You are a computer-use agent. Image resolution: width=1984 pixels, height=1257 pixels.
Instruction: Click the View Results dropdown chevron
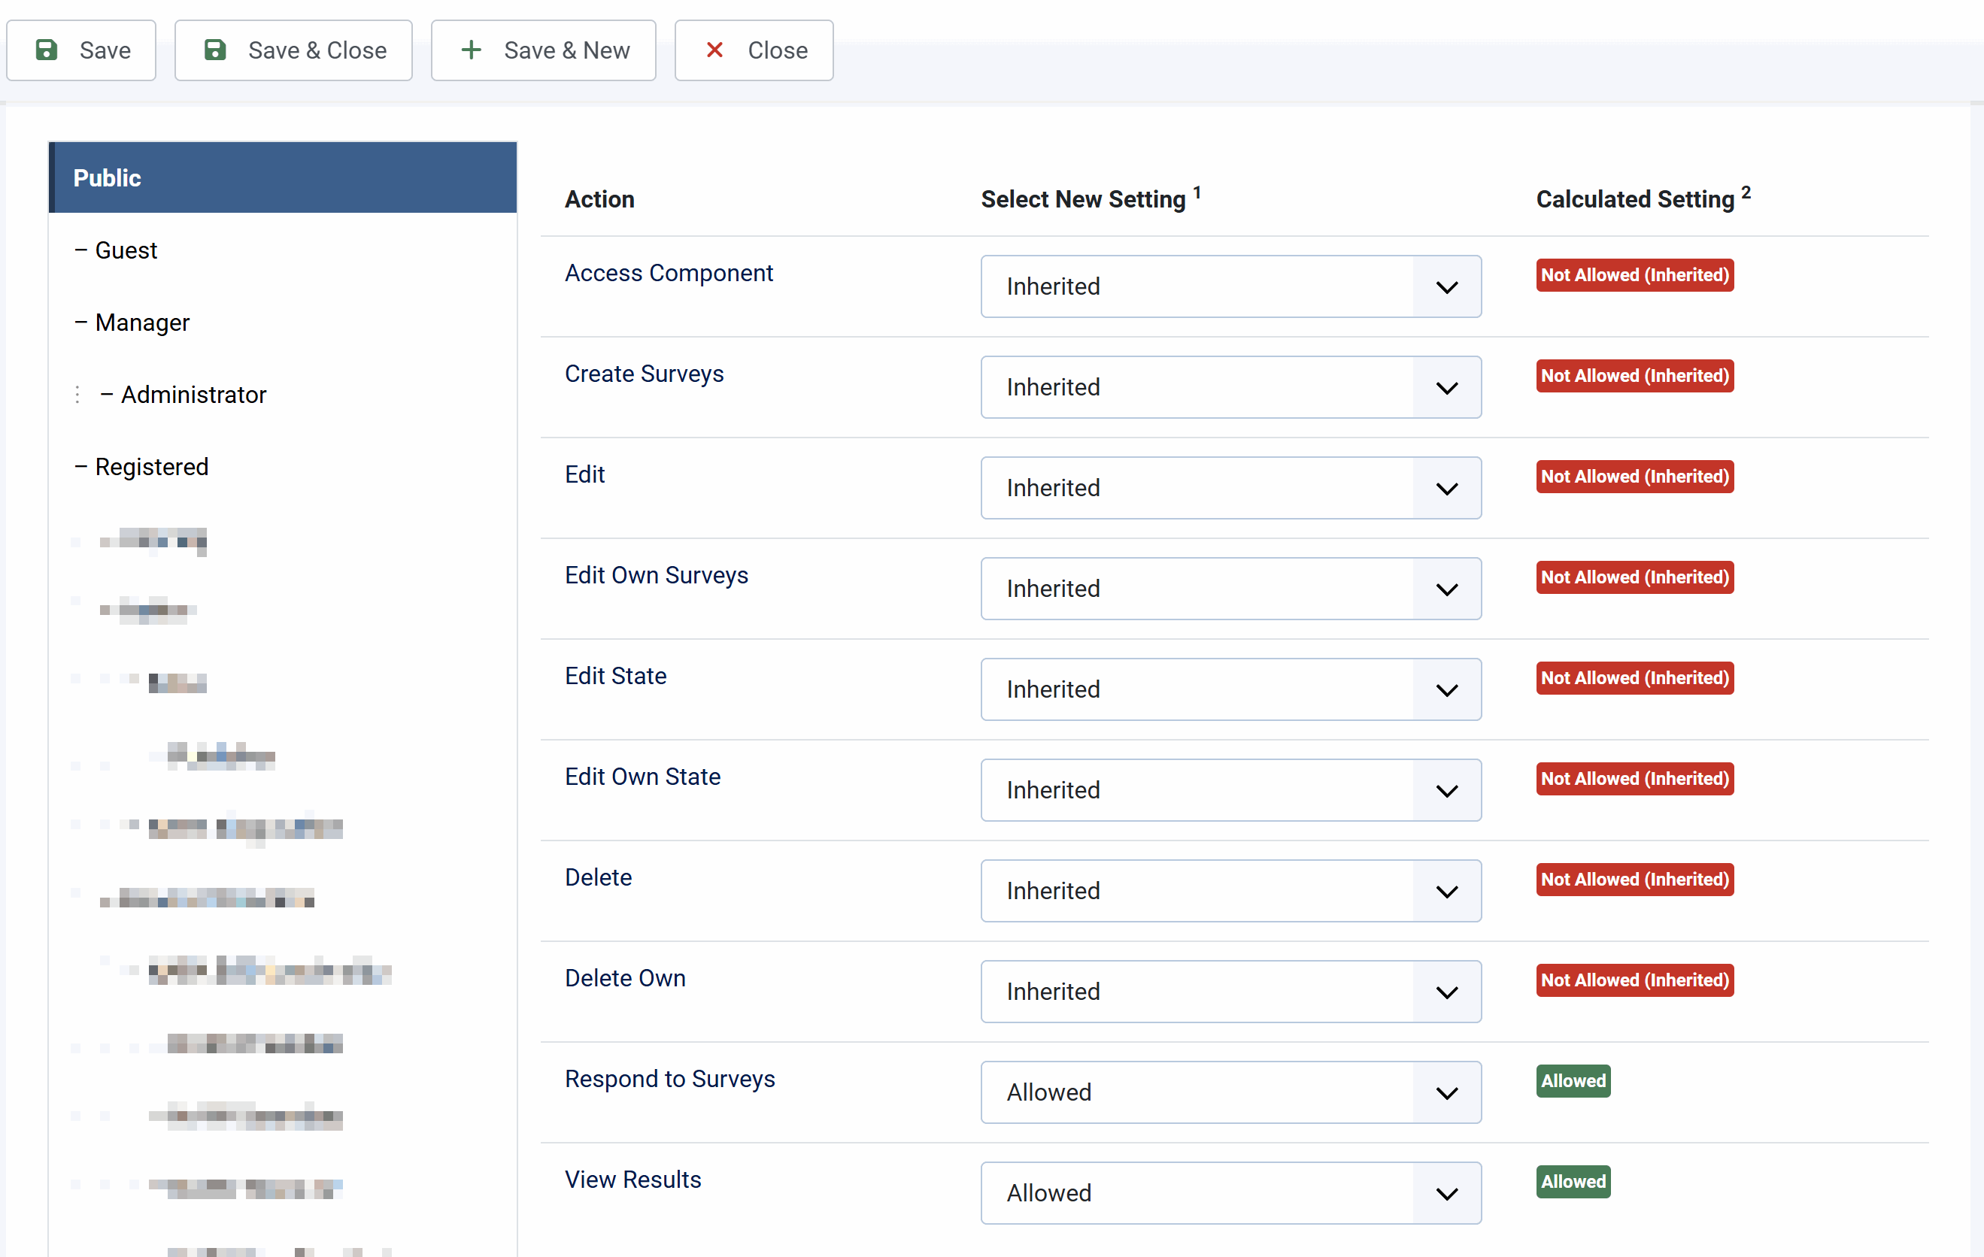click(x=1446, y=1194)
